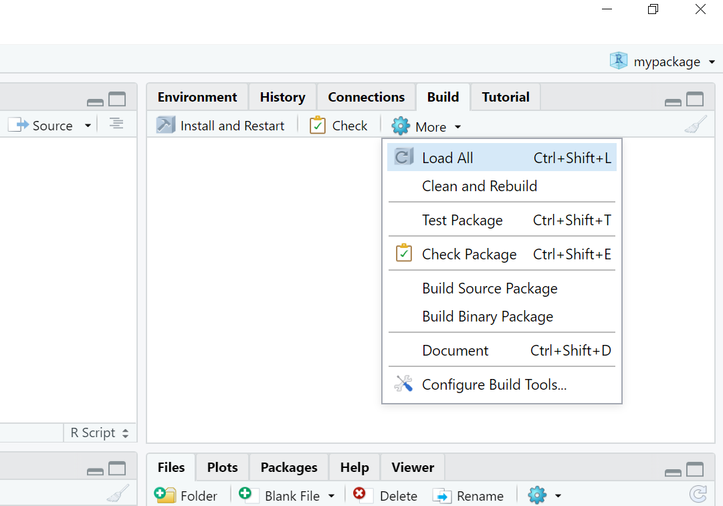Screen dimensions: 723x506
Task: Choose Build Source Package menu entry
Action: [x=490, y=289]
